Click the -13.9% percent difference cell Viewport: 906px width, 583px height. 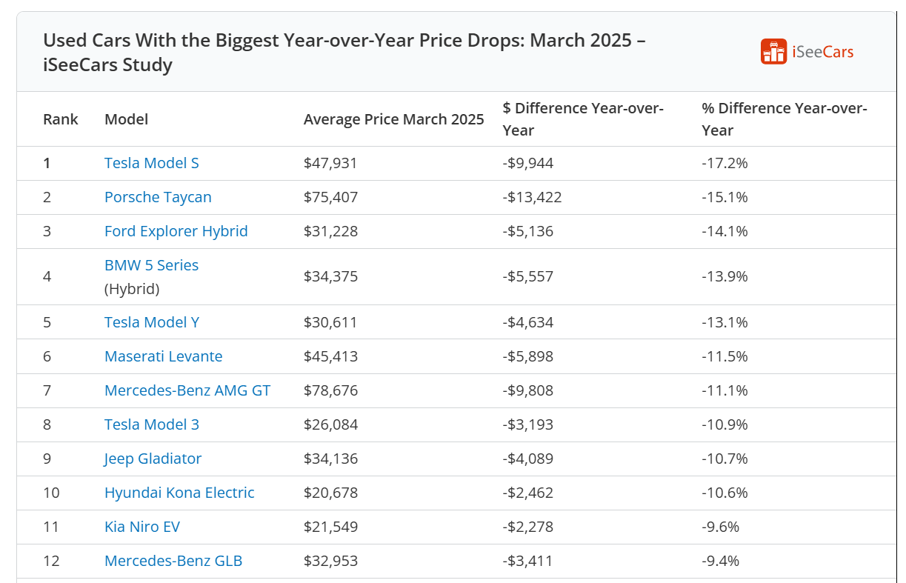pos(725,276)
